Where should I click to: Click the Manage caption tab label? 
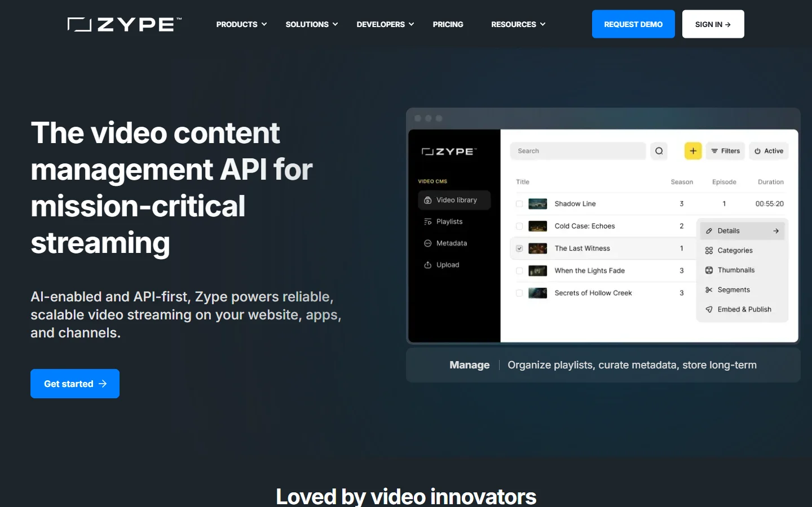pos(470,365)
